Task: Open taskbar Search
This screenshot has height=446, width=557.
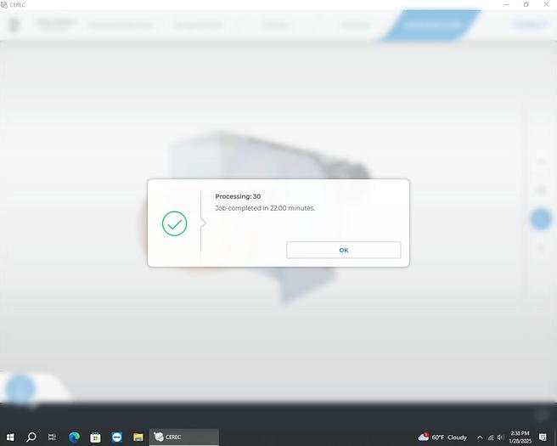Action: pos(31,437)
